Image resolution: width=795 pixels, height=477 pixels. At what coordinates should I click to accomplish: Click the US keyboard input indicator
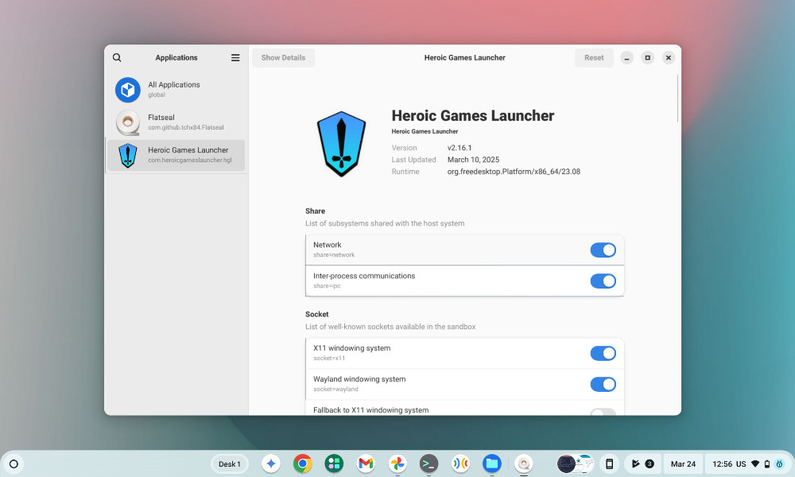click(x=741, y=463)
